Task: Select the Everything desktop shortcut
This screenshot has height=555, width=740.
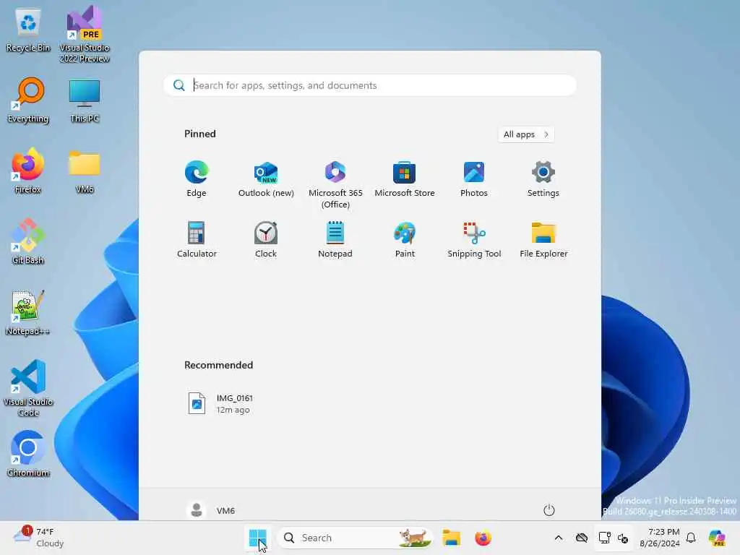Action: tap(28, 100)
